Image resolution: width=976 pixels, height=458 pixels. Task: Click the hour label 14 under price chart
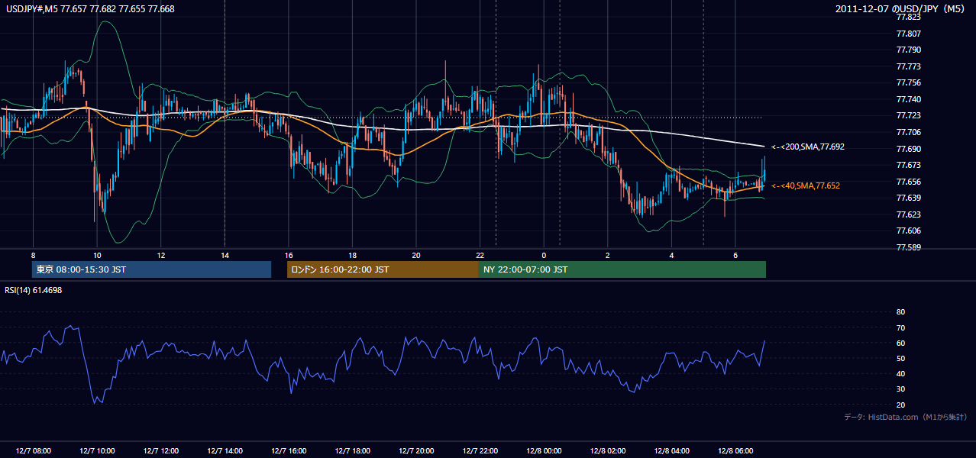tap(225, 255)
